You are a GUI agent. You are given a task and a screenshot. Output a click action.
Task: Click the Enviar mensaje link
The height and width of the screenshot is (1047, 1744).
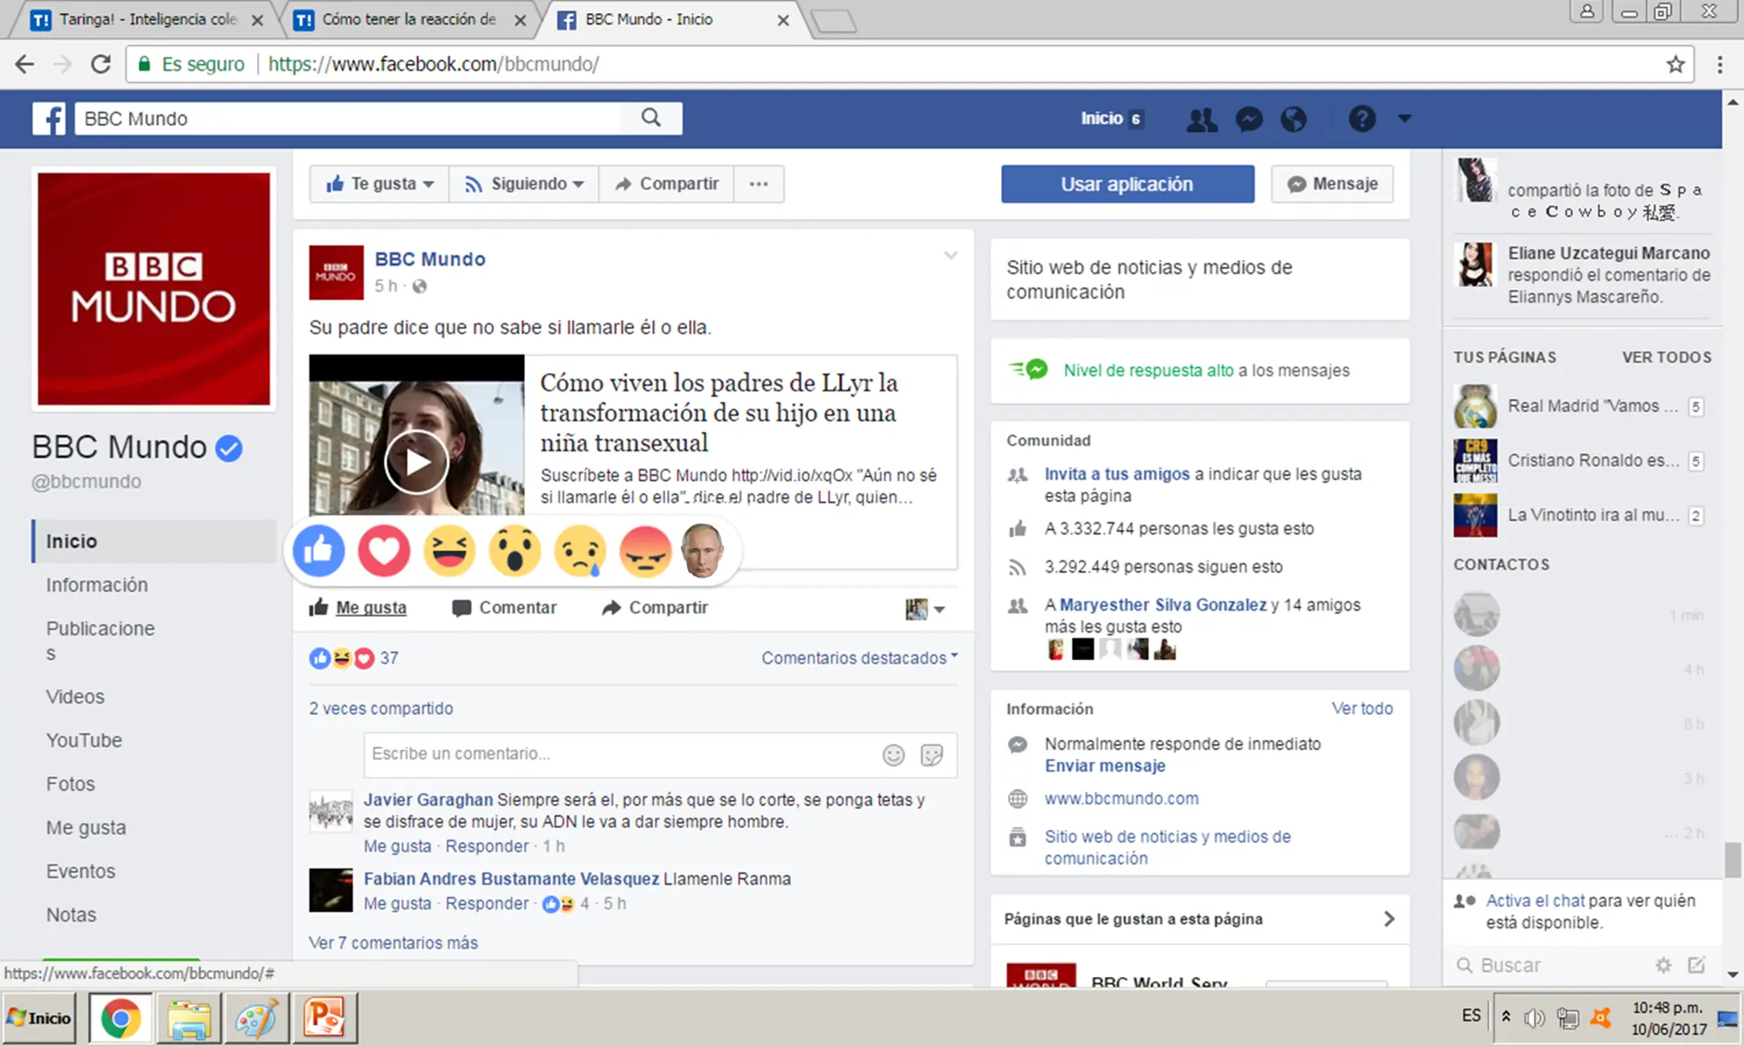click(x=1105, y=765)
